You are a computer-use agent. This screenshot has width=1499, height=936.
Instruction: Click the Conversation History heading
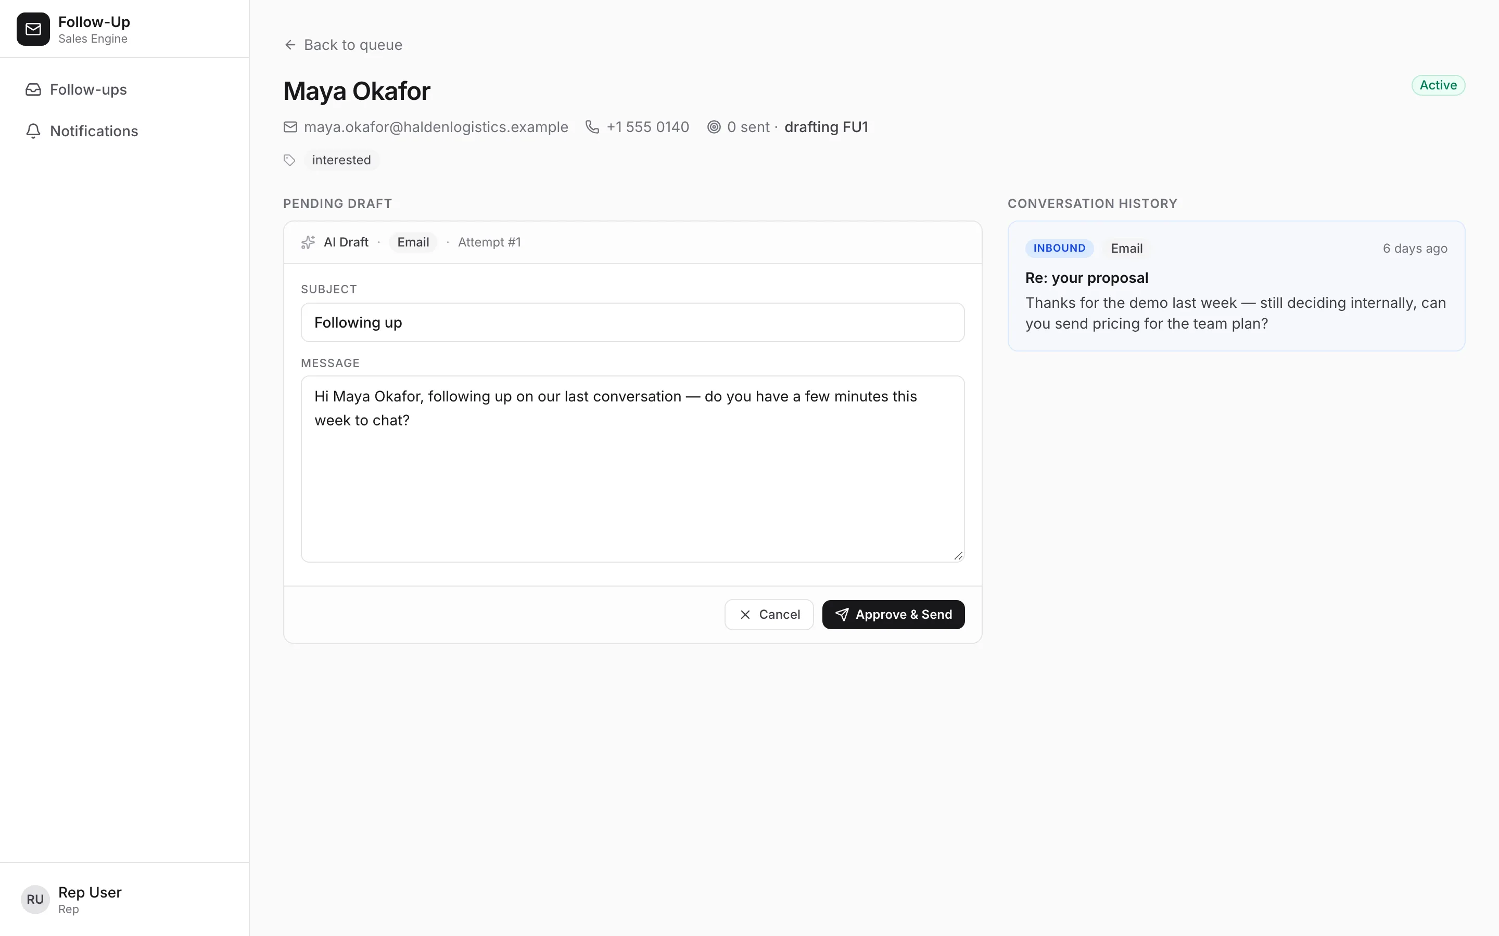[x=1092, y=204]
